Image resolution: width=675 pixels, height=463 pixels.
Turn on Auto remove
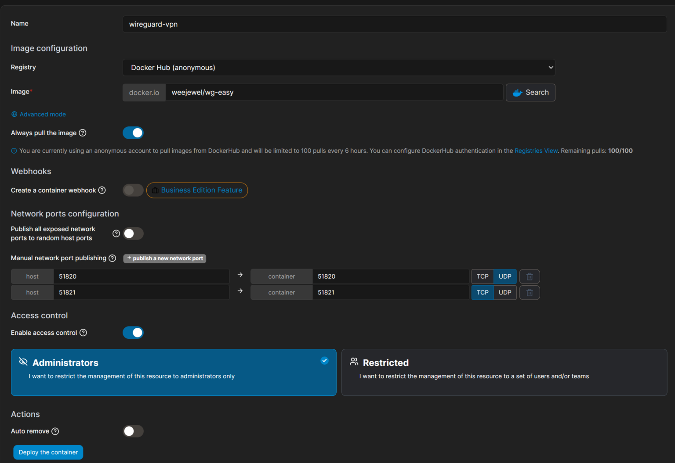[133, 431]
